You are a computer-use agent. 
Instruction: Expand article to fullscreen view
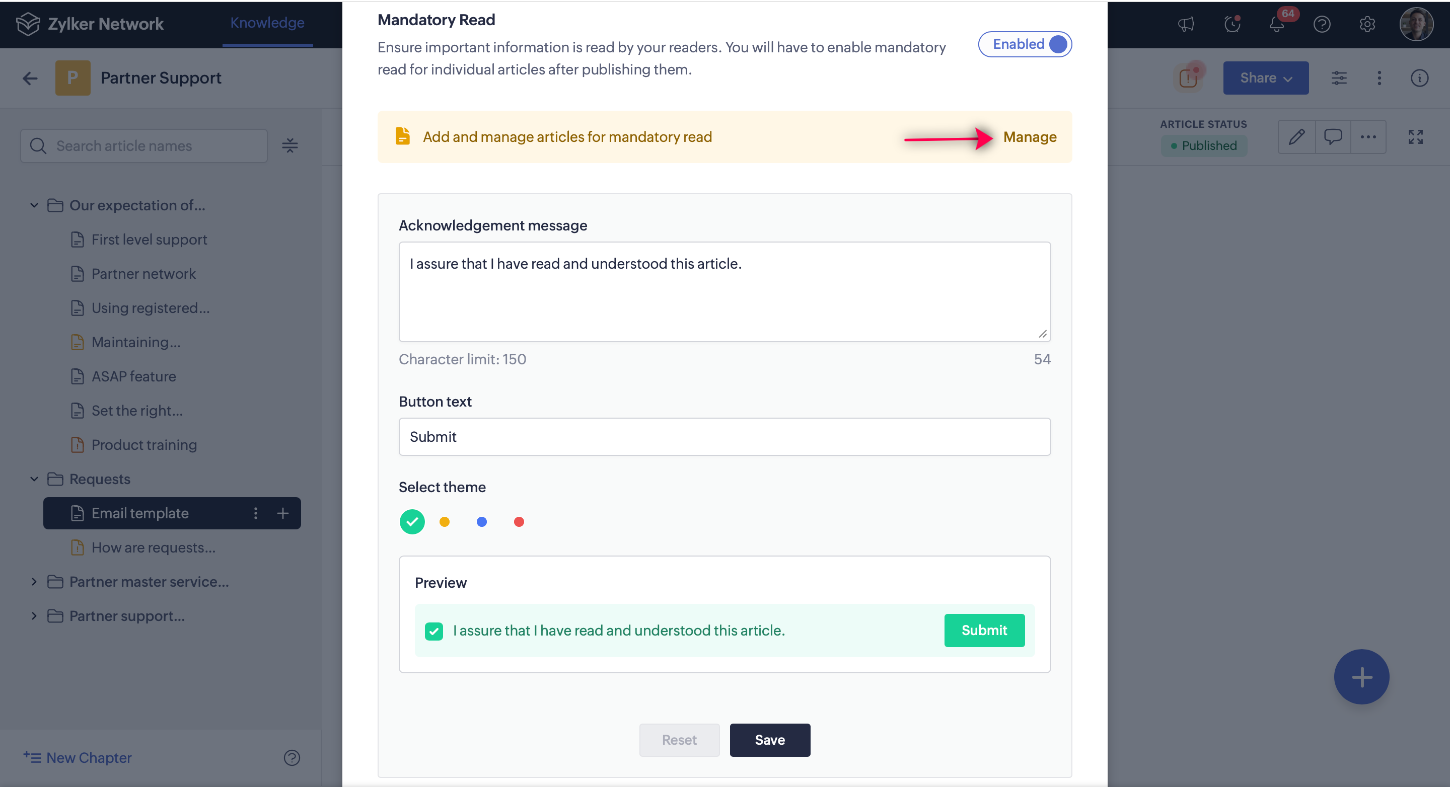[x=1415, y=137]
